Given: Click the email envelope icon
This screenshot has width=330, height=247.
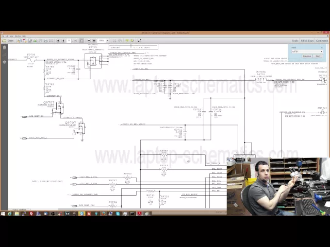Looking at the screenshot, I should [51, 41].
